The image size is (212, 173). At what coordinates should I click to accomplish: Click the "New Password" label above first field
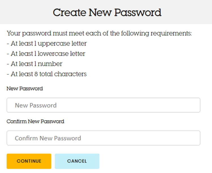[x=25, y=88]
